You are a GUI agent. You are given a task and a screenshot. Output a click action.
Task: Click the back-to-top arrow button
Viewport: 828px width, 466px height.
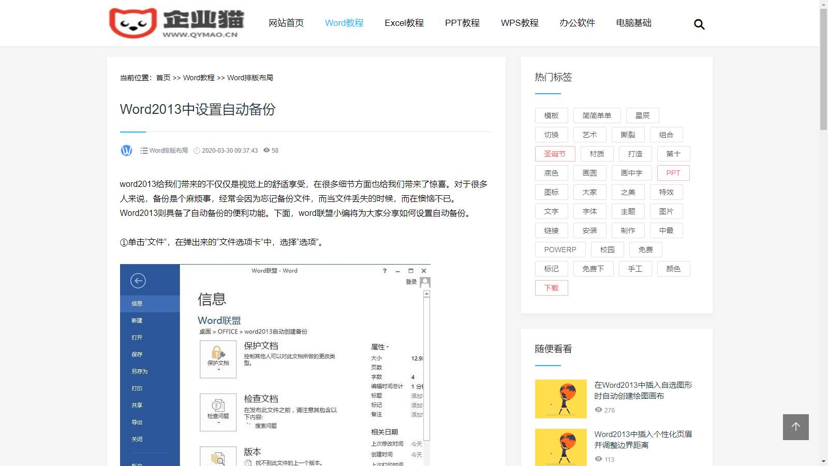795,427
